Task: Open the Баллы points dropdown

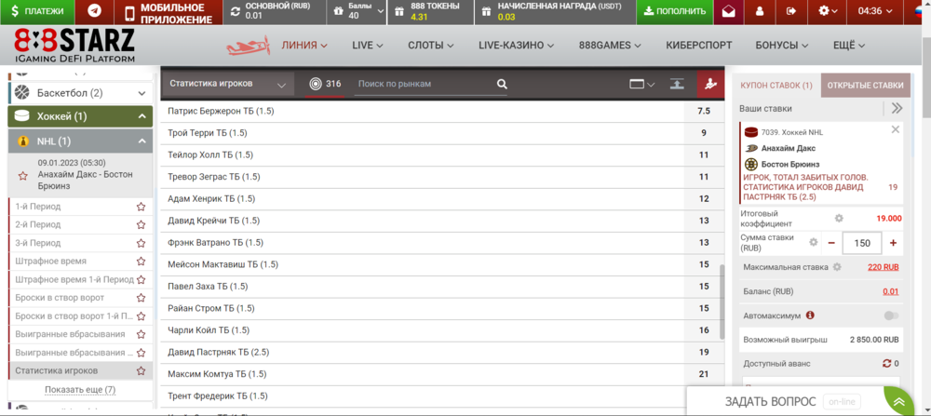Action: point(356,12)
